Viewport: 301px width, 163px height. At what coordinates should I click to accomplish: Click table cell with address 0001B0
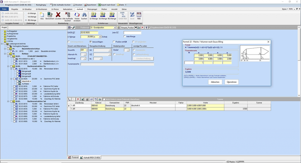click(x=98, y=109)
